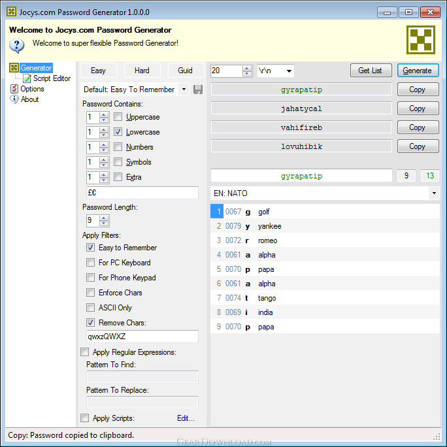
Task: Select row 7 tango in phonetic list
Action: coord(325,298)
